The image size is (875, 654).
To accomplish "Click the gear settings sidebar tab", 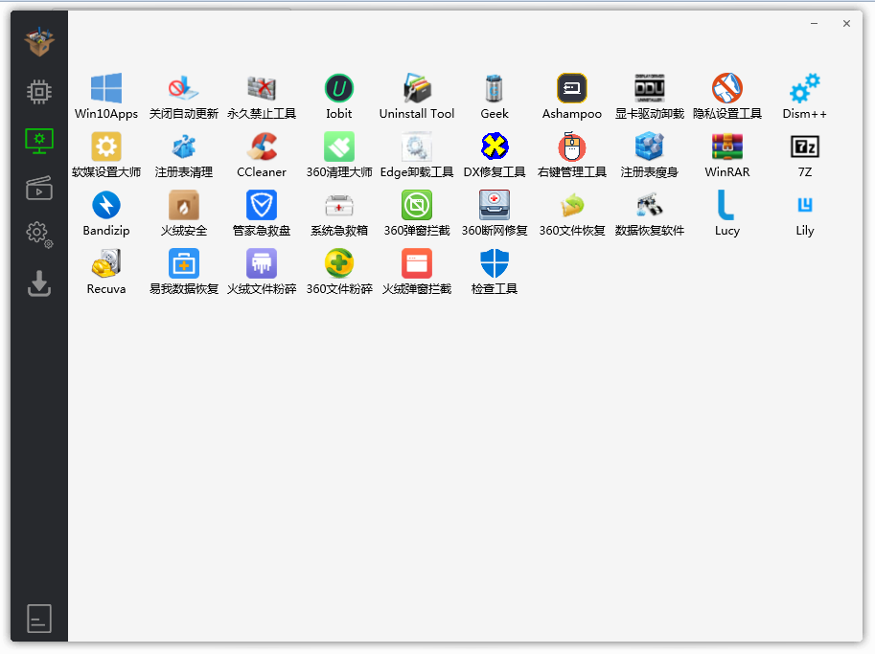I will click(x=39, y=234).
